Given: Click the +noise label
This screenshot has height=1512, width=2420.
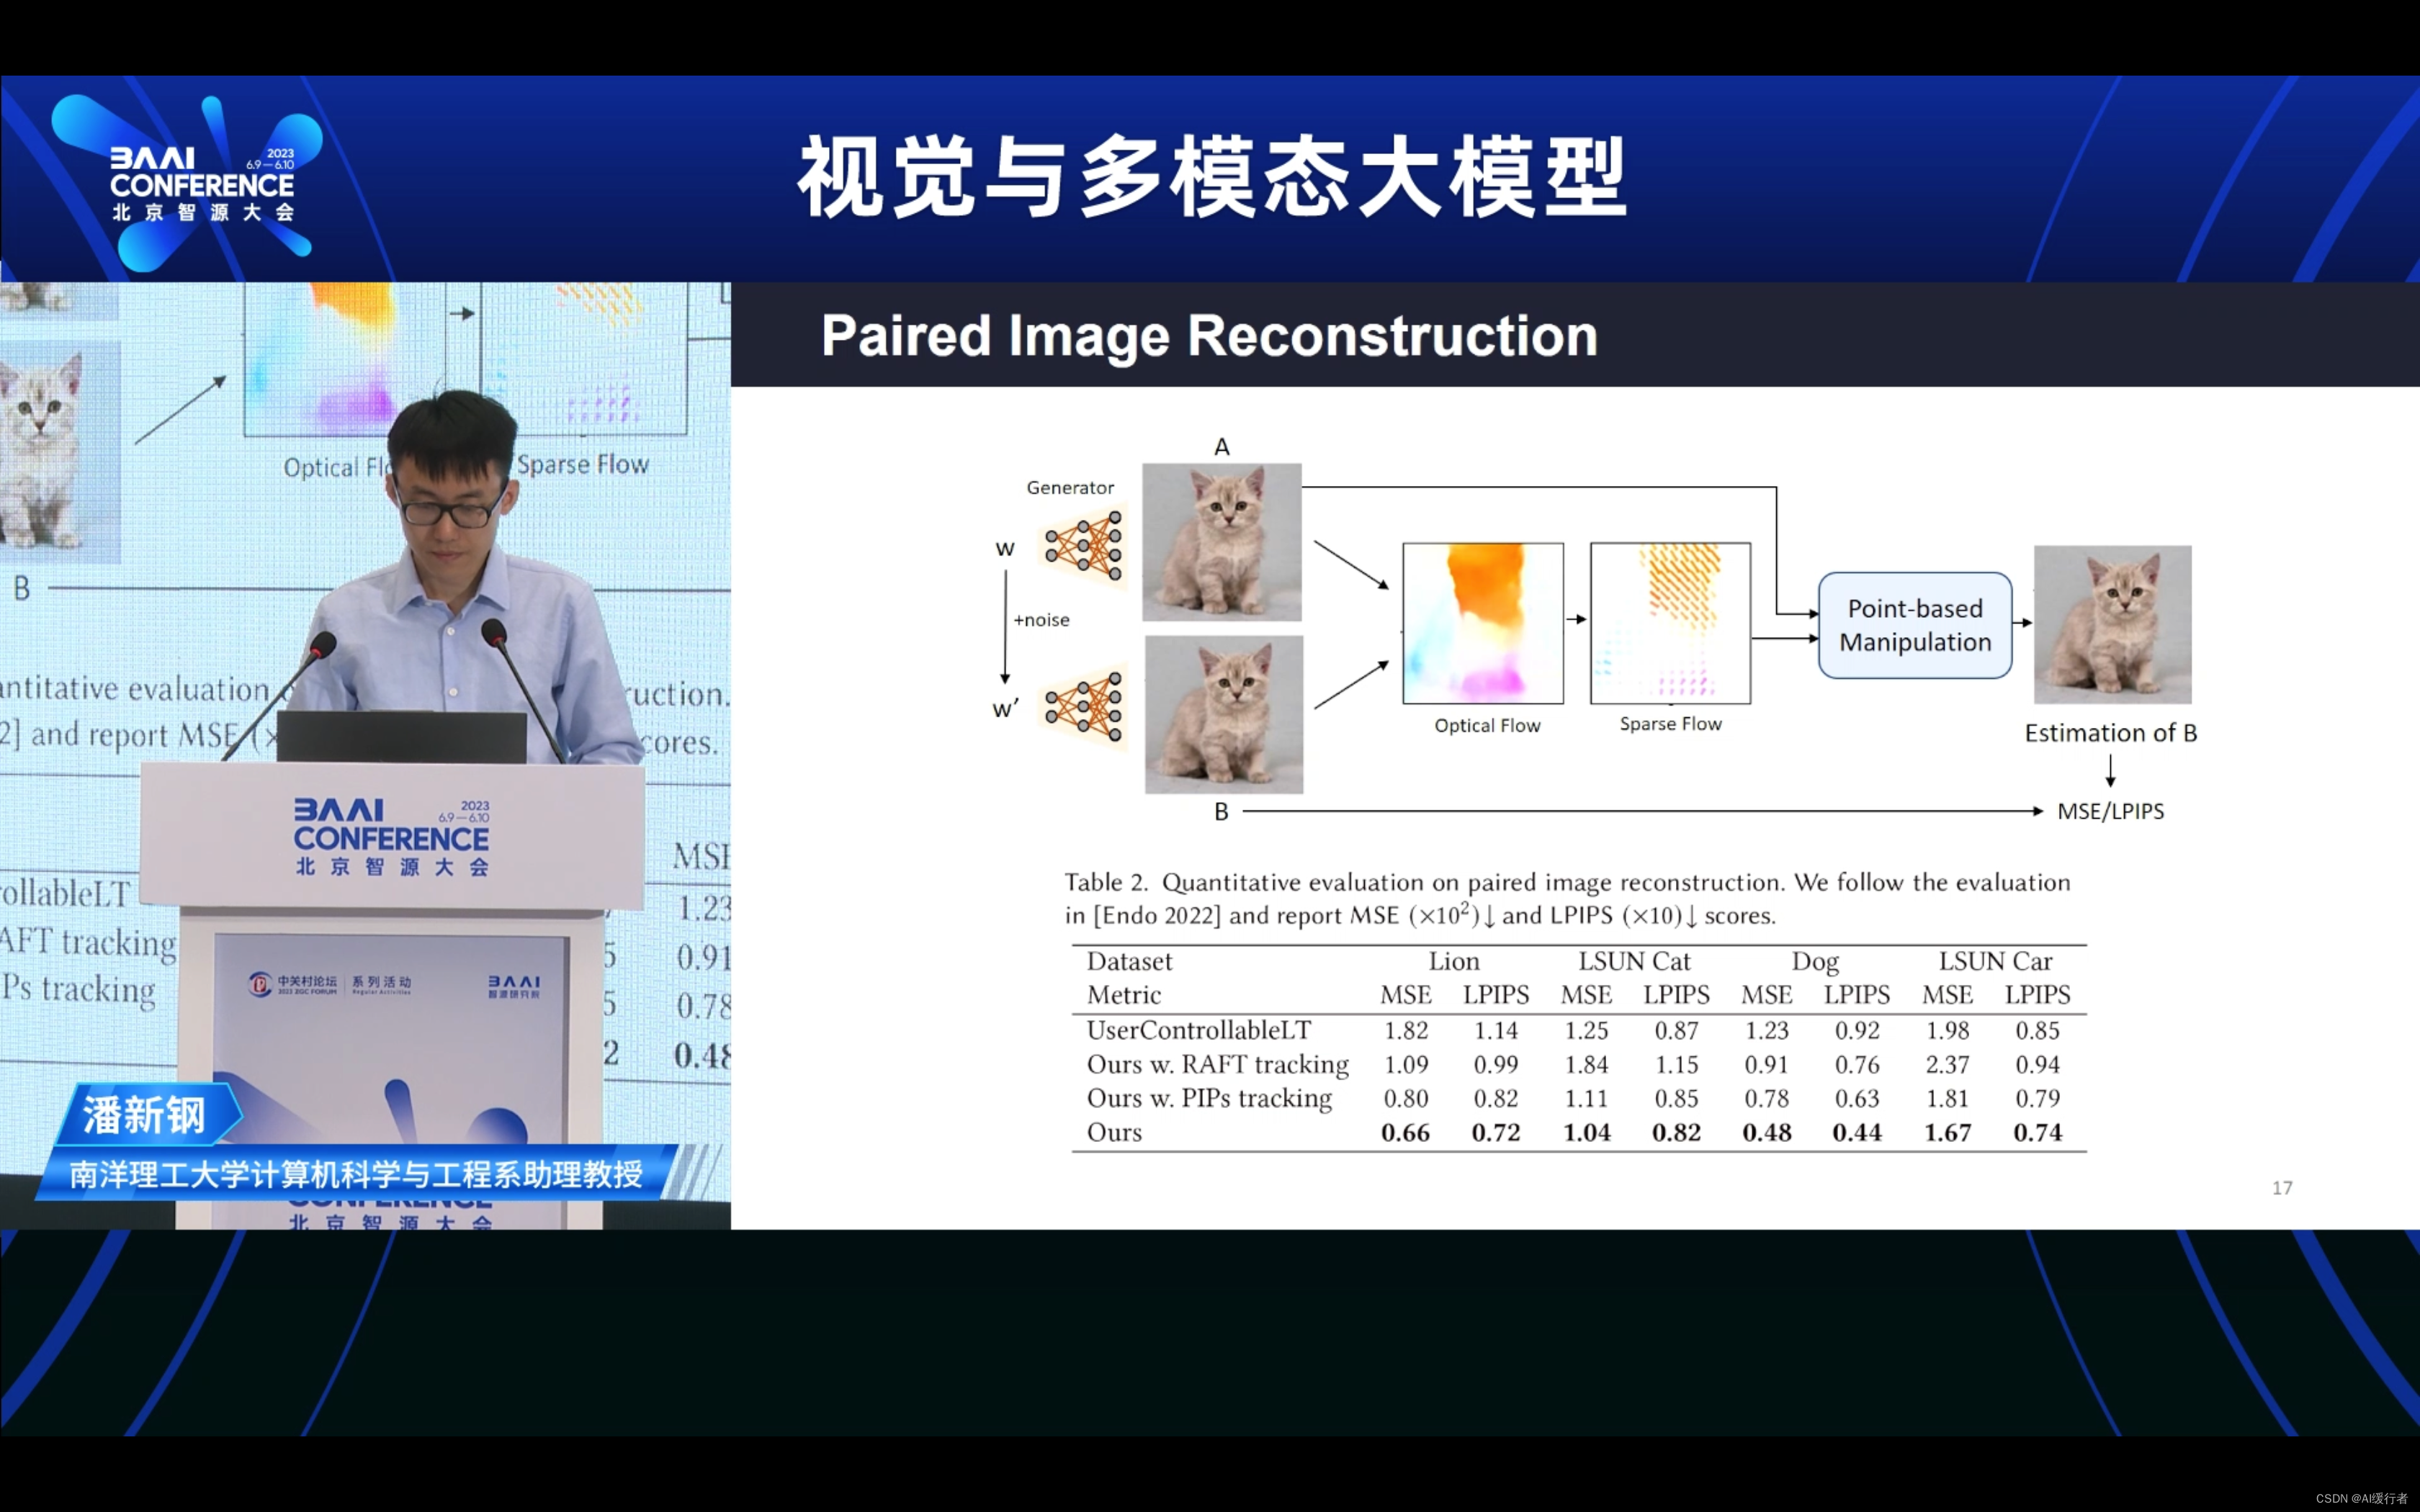Looking at the screenshot, I should [x=1041, y=620].
